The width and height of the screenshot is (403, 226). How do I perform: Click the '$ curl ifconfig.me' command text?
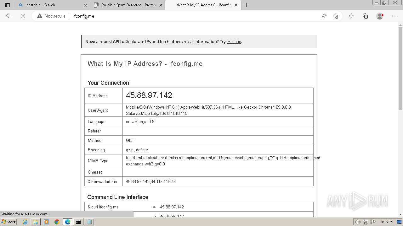tap(103, 207)
